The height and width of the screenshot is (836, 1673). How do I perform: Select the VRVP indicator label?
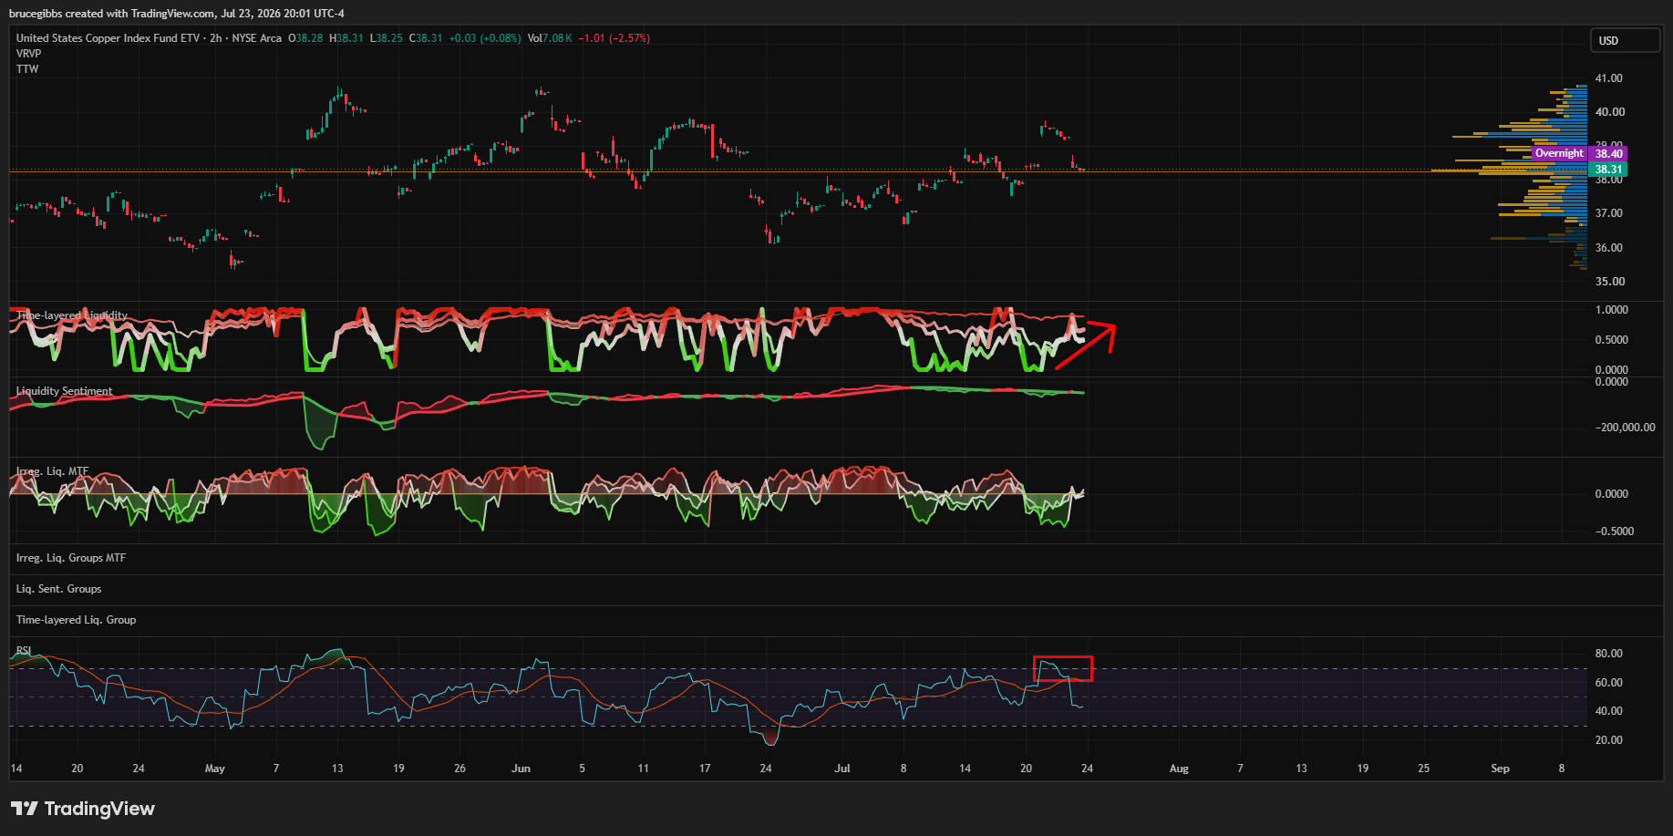coord(29,54)
